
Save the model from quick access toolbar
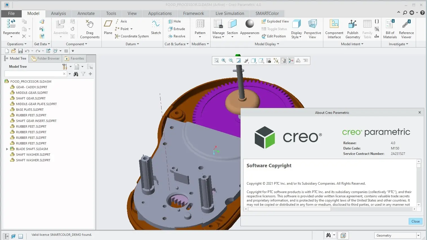[x=20, y=51]
